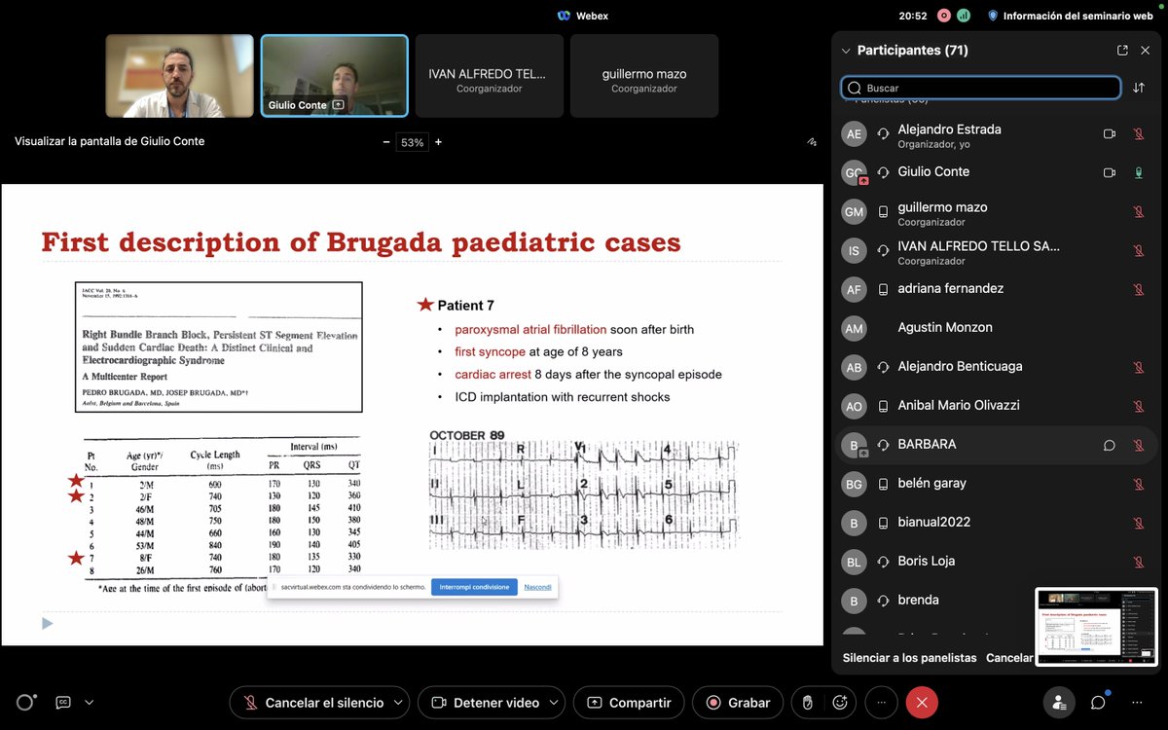Open the Webex assistant circle icon

(x=26, y=702)
